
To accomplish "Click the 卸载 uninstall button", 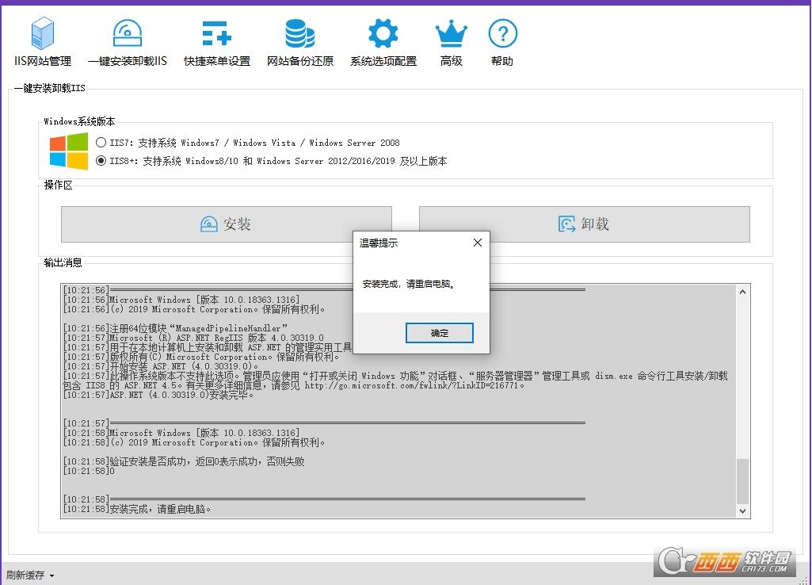I will pyautogui.click(x=584, y=224).
